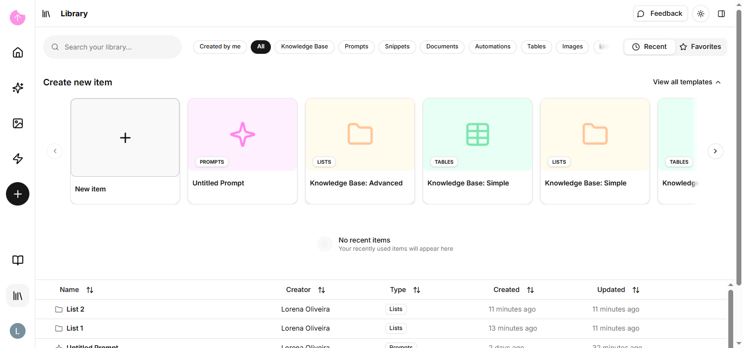This screenshot has height=348, width=743.
Task: Select the Knowledge Base filter tab
Action: [x=304, y=47]
